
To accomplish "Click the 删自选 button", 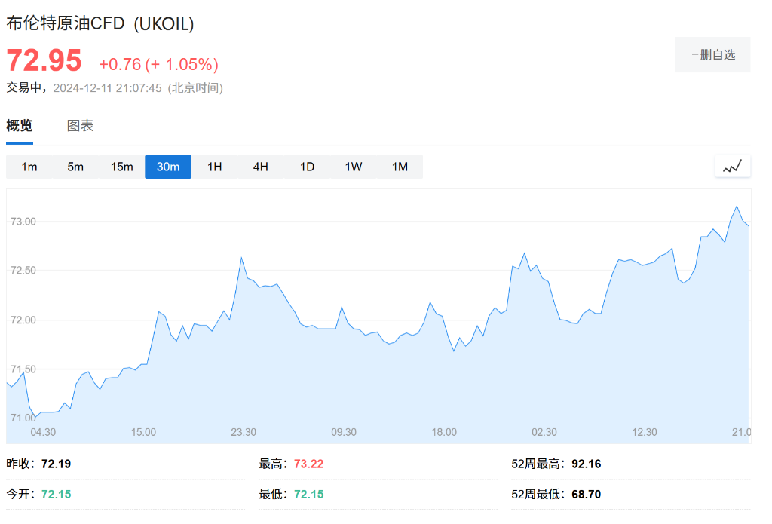I will tap(712, 54).
